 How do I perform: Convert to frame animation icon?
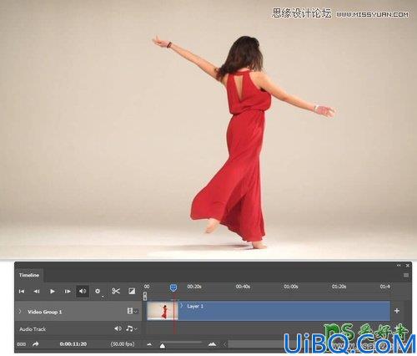21,344
